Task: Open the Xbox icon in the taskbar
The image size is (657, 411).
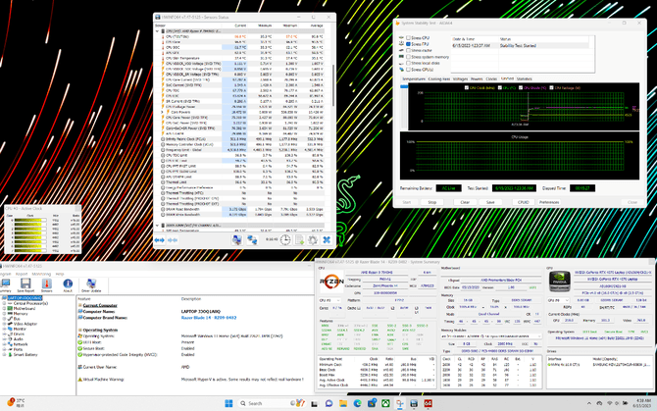Action: click(x=386, y=403)
